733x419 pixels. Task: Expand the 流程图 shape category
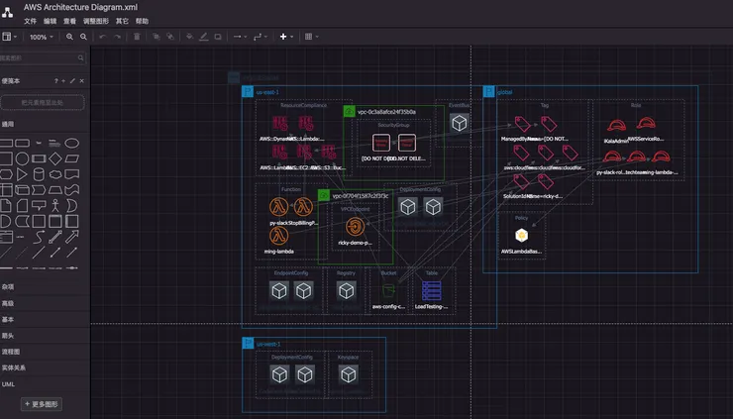pos(9,351)
